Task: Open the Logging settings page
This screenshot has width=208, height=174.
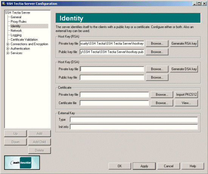Action: [x=16, y=35]
